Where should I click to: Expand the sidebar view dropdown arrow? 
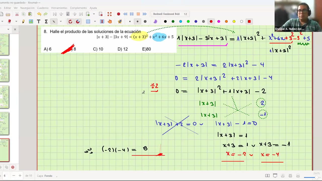pos(8,29)
